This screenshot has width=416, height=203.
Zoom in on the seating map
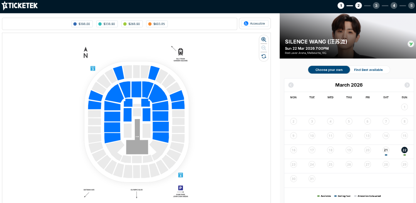pos(263,40)
